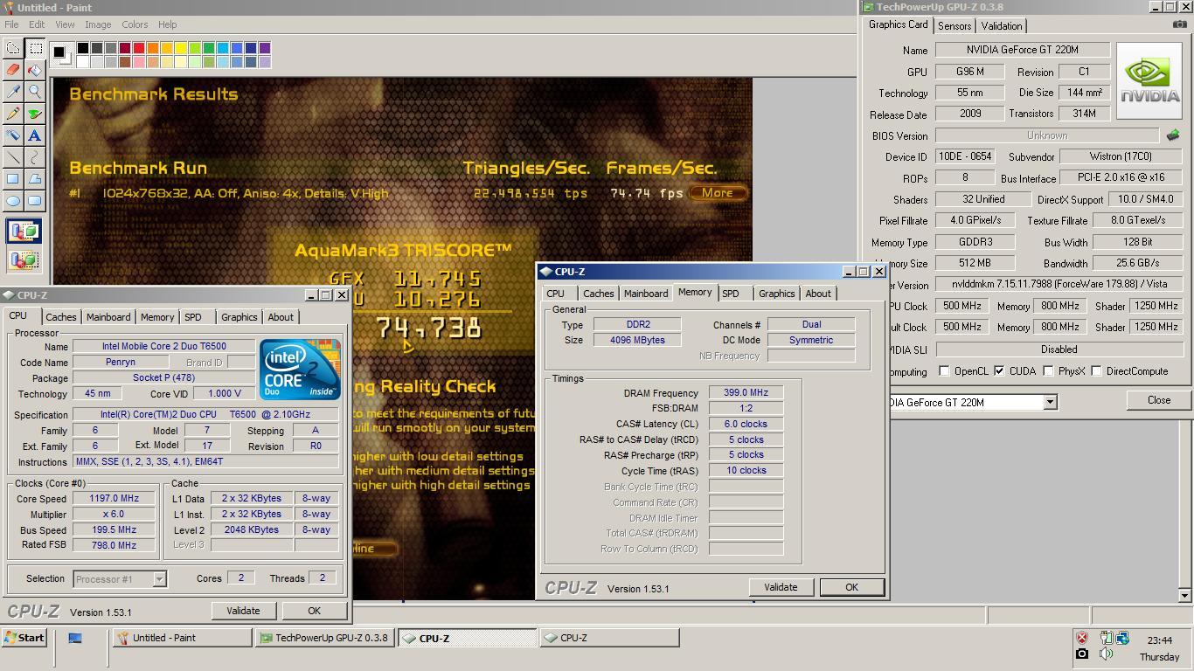Click the Show Desktop quick launch icon
Viewport: 1194px width, 671px height.
75,638
